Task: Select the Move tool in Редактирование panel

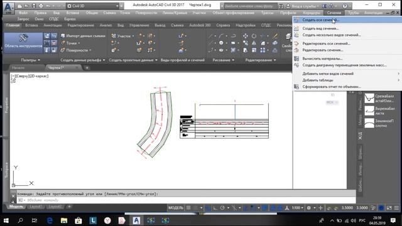Action: point(246,36)
